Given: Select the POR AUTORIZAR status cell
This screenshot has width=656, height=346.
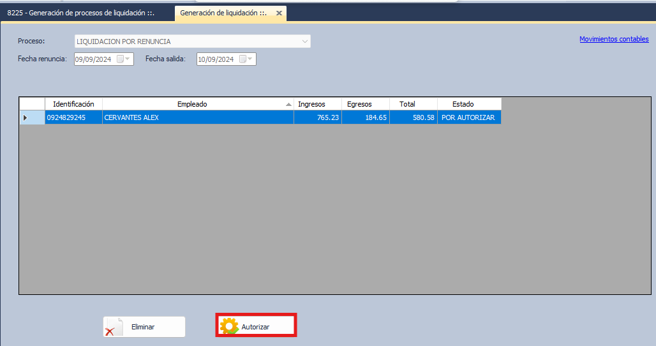Looking at the screenshot, I should tap(468, 117).
